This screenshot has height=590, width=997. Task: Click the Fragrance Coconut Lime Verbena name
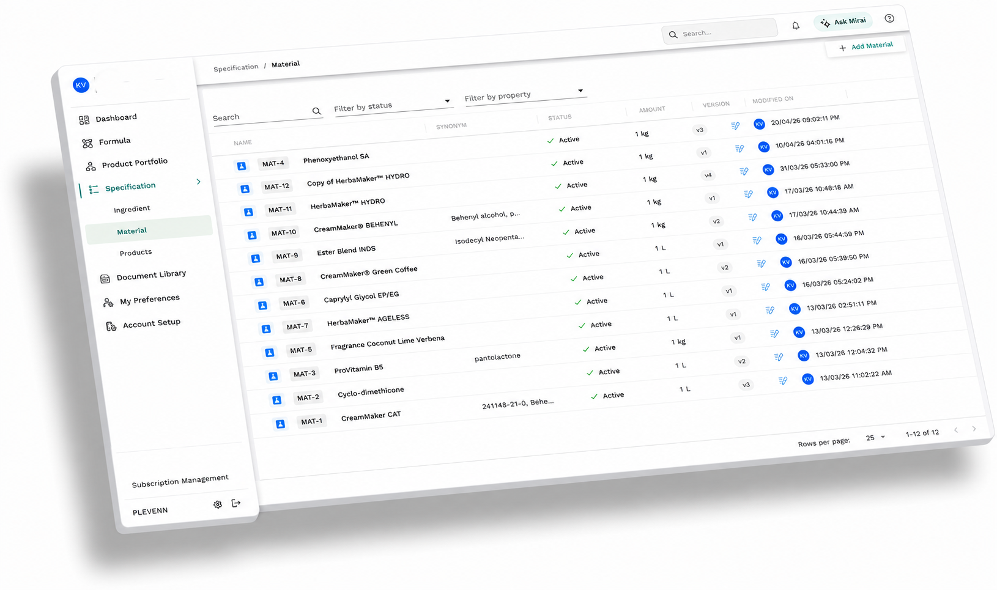(x=388, y=342)
